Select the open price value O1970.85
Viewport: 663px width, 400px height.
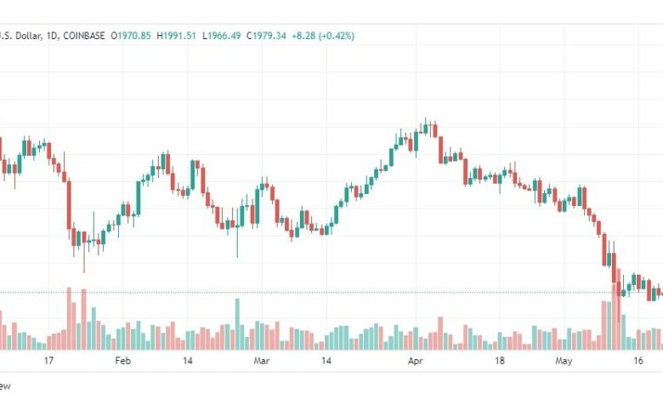click(131, 36)
